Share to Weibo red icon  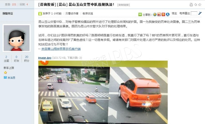pos(159,14)
